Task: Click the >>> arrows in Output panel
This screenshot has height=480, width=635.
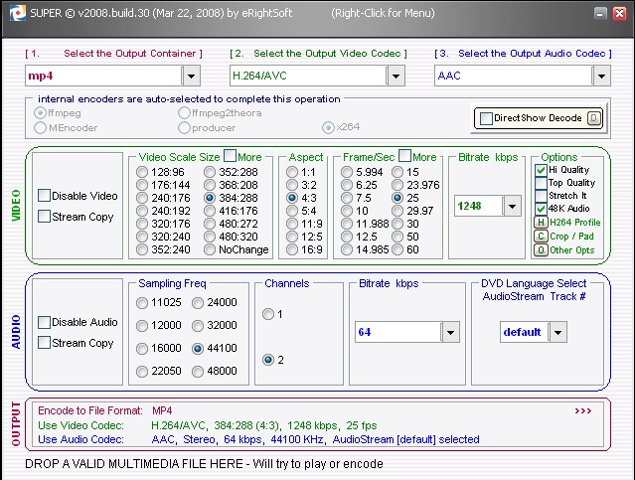Action: click(x=583, y=410)
